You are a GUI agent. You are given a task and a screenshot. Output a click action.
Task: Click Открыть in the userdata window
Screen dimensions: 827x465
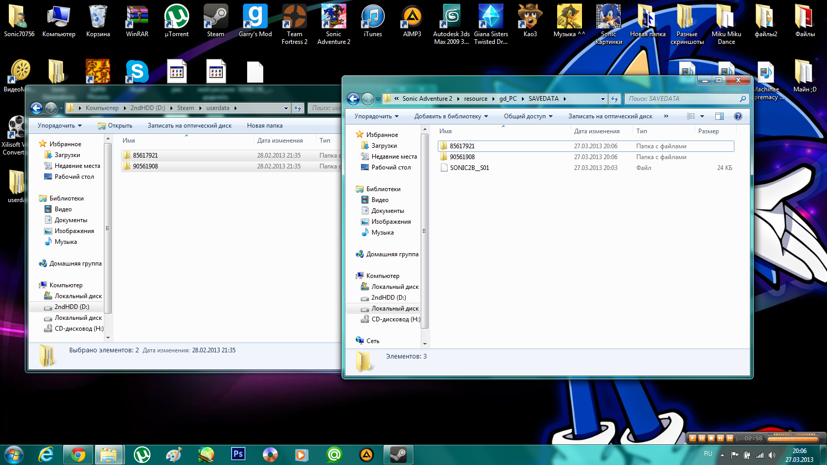115,126
